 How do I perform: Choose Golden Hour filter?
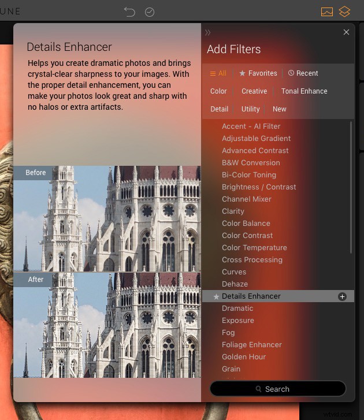[244, 357]
